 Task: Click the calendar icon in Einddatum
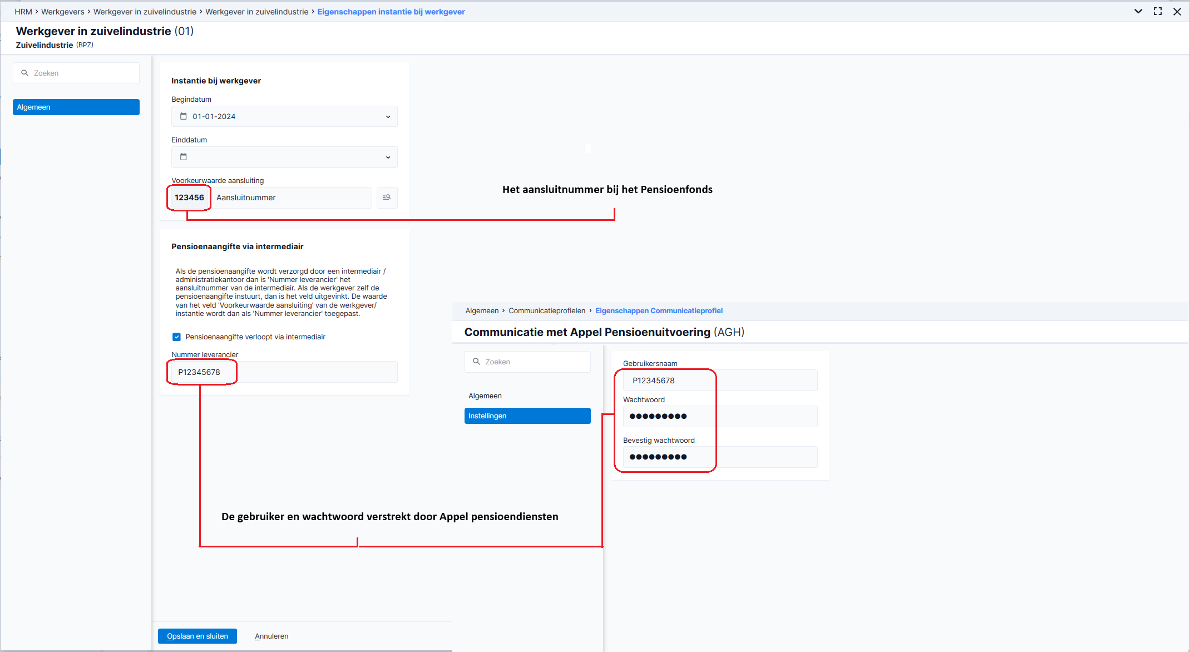(x=184, y=157)
